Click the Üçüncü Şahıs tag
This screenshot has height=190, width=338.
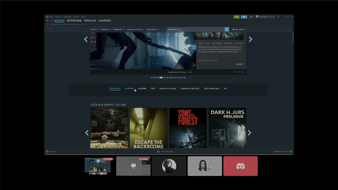tap(217, 43)
